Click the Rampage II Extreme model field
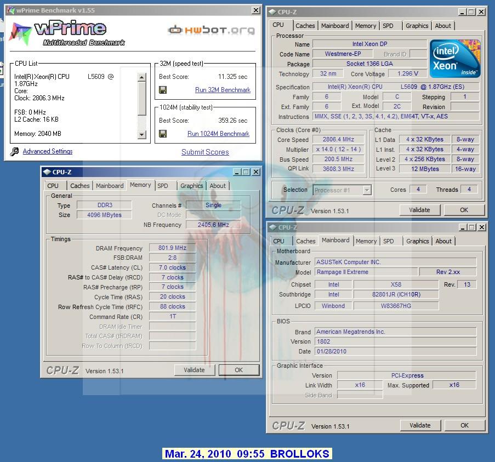The height and width of the screenshot is (462, 495). tap(366, 272)
